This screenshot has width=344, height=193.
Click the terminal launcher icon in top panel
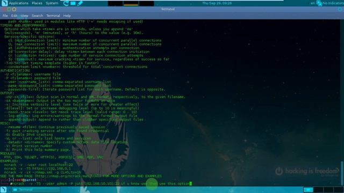tap(73, 3)
